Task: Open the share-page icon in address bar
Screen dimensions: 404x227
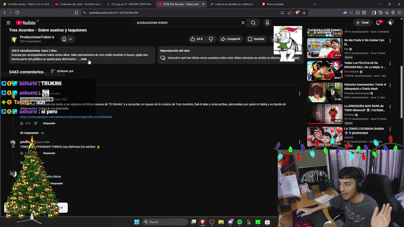Action: pyautogui.click(x=289, y=13)
